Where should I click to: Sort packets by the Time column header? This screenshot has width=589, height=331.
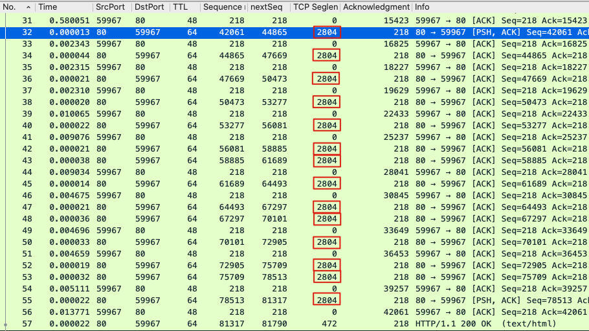coord(48,7)
